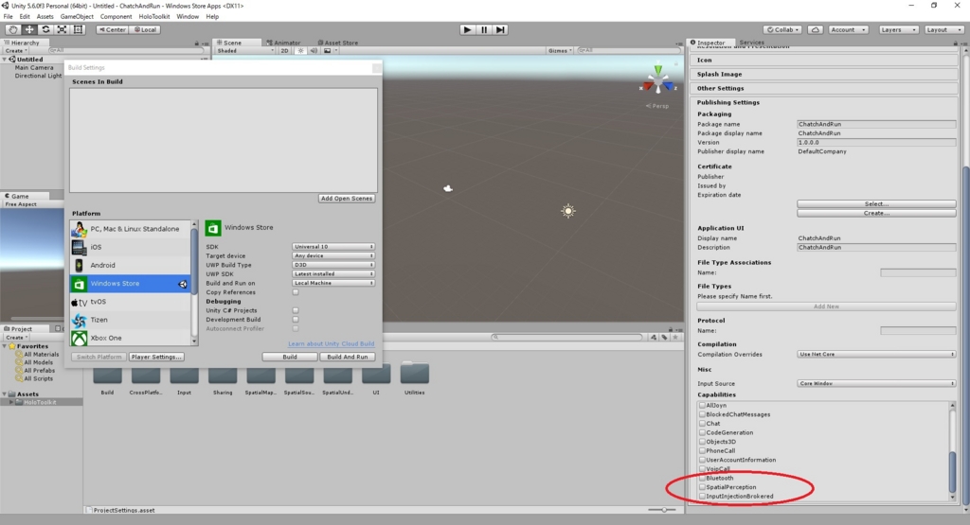Viewport: 970px width, 525px height.
Task: Open the Collab dropdown
Action: pos(783,29)
